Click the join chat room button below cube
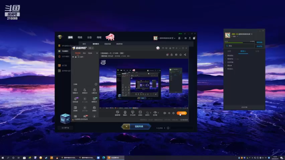The height and width of the screenshot is (160, 285). [x=65, y=128]
